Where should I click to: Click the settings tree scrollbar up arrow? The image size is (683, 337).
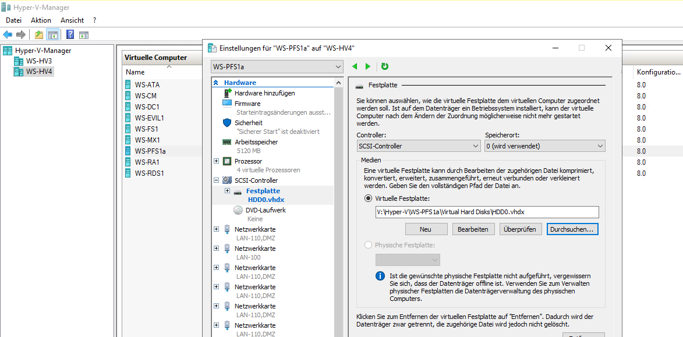click(x=339, y=83)
